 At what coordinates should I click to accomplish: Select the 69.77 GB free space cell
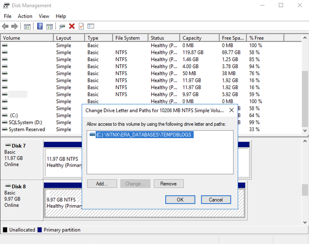point(231,52)
